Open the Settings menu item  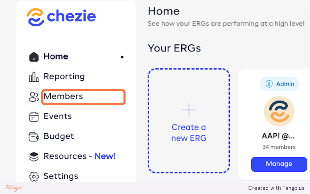tap(61, 176)
